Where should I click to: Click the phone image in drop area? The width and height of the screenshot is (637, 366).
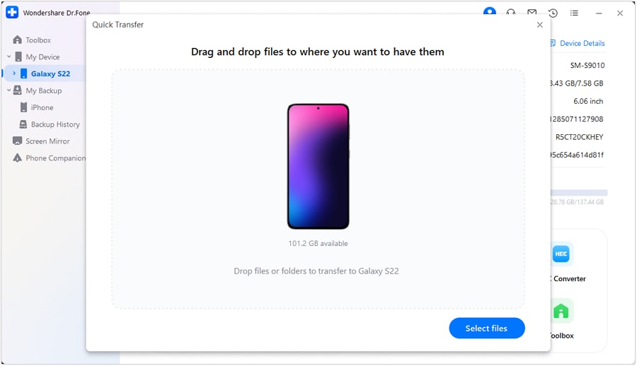pyautogui.click(x=318, y=166)
